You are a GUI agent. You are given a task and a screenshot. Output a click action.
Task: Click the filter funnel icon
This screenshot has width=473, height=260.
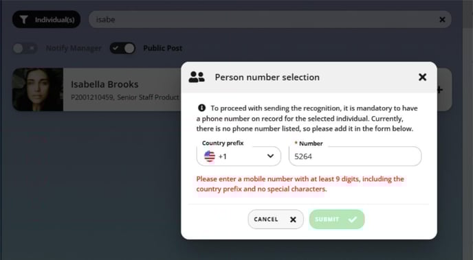(x=24, y=20)
